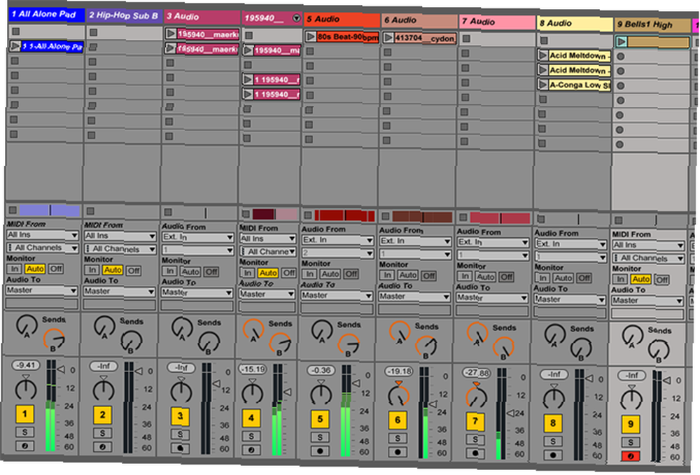
Task: Launch first 'Acid Meltdown' clip on track 8
Action: pyautogui.click(x=543, y=55)
